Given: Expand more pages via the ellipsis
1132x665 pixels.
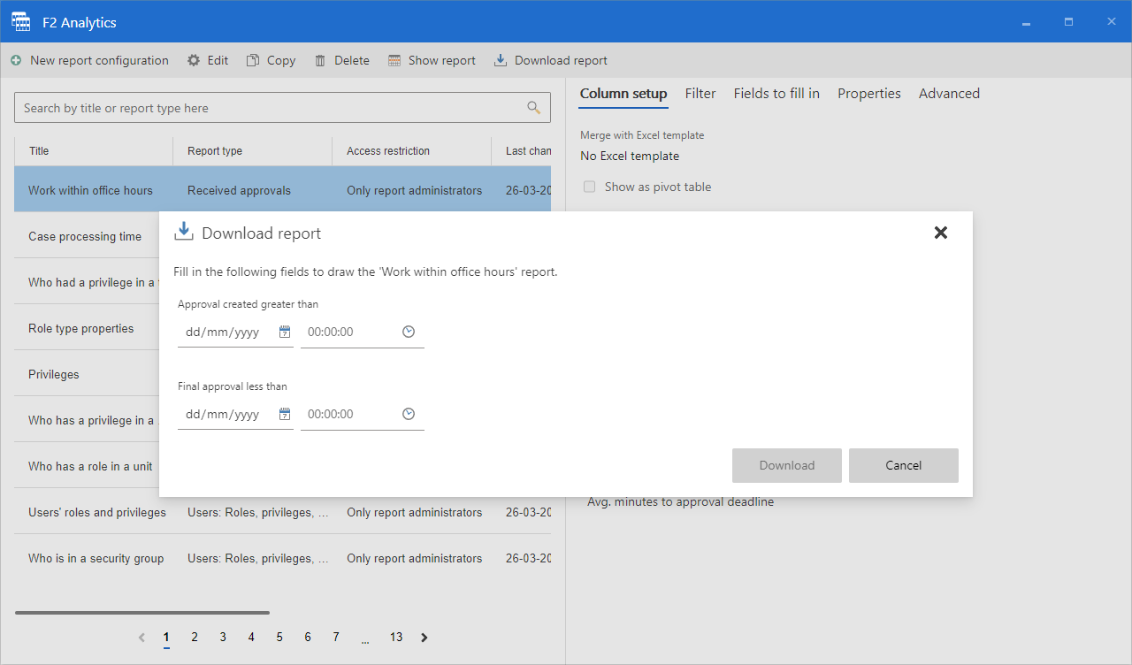Looking at the screenshot, I should 364,638.
